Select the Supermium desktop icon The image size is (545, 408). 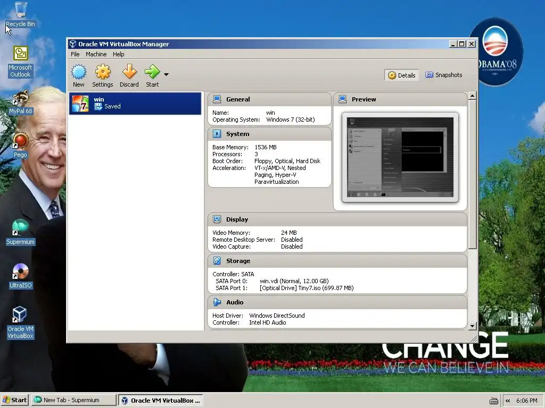click(20, 233)
